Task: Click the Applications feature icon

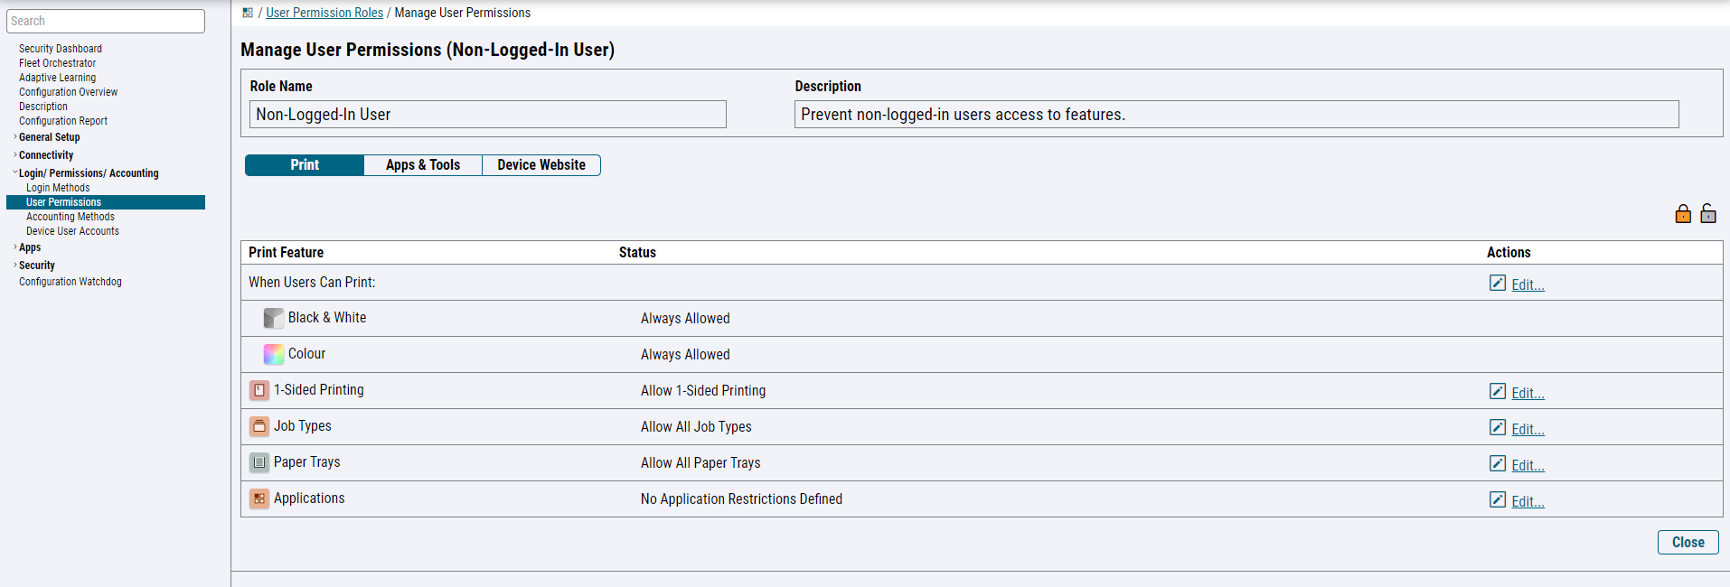Action: point(259,498)
